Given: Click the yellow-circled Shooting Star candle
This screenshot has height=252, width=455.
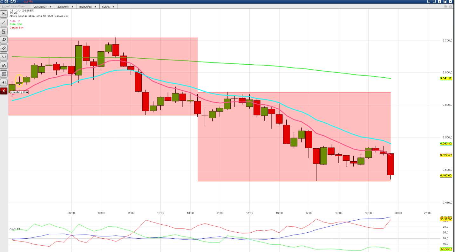Looking at the screenshot, I should (x=19, y=81).
